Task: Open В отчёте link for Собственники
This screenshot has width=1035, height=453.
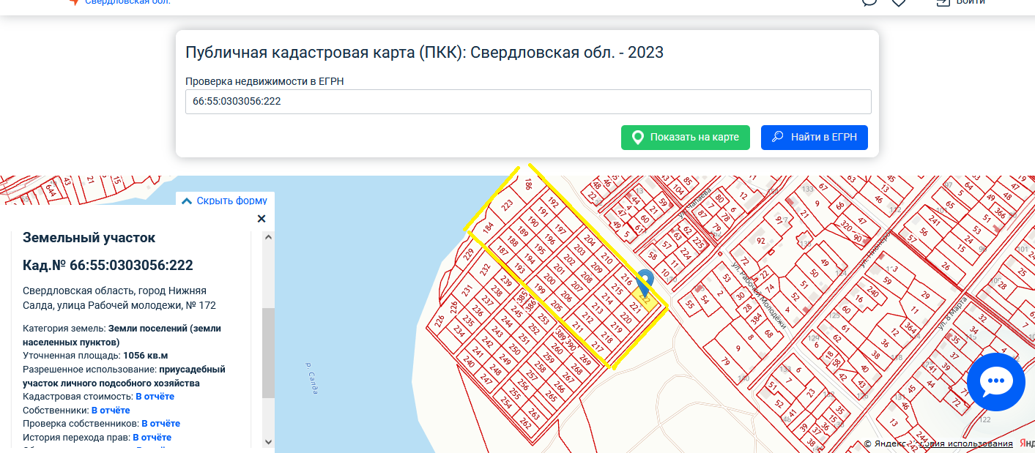Action: pos(111,411)
